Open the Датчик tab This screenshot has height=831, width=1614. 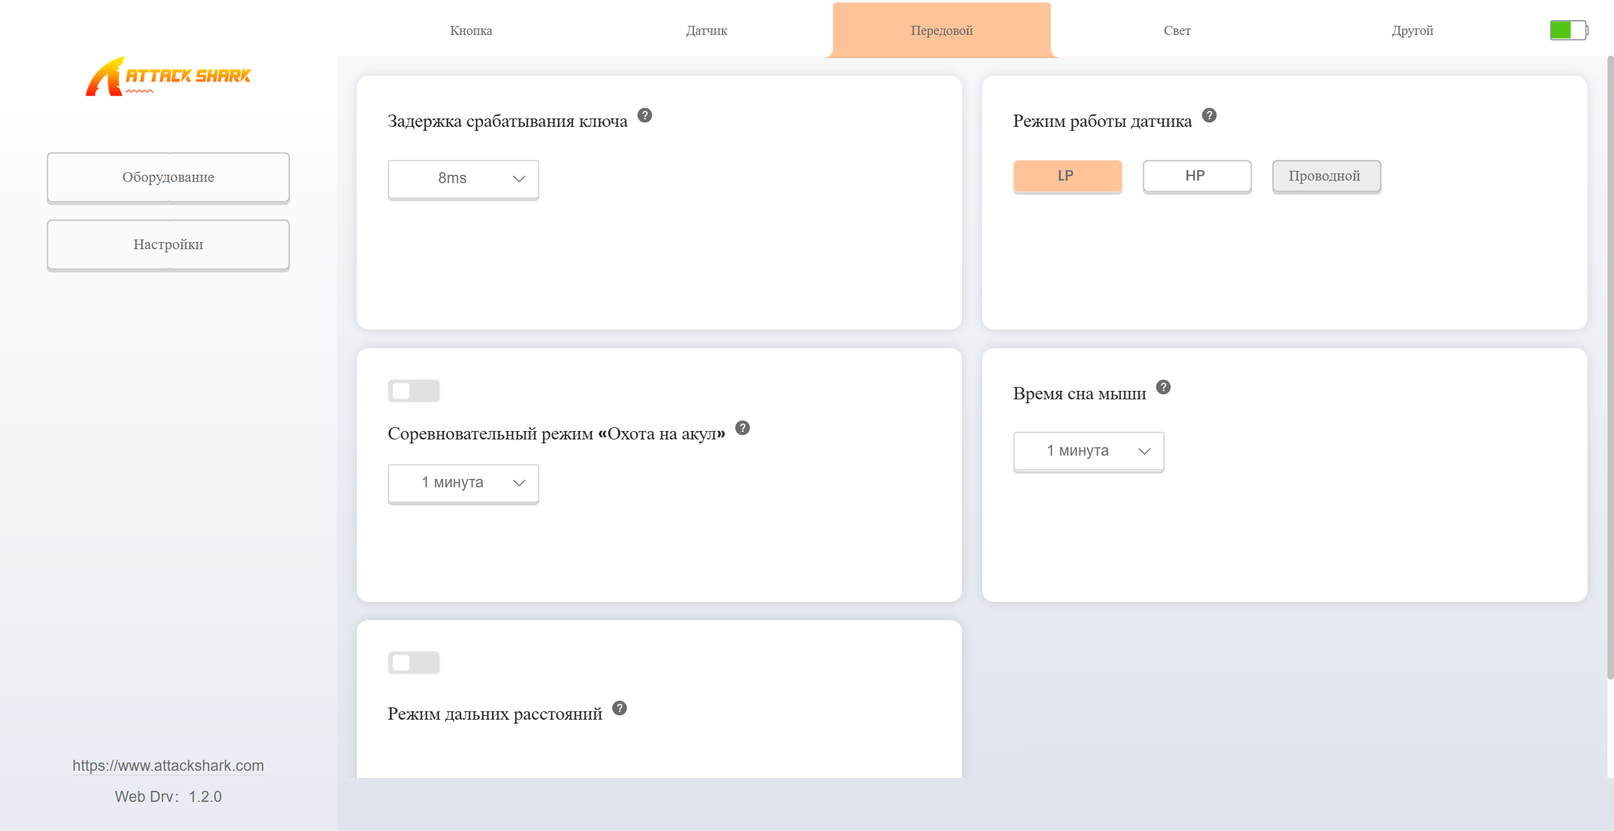[706, 30]
